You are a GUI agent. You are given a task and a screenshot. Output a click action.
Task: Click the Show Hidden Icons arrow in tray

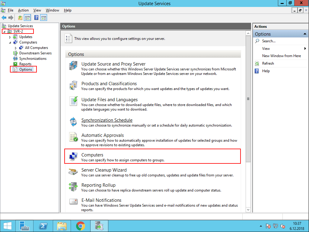coord(260,226)
